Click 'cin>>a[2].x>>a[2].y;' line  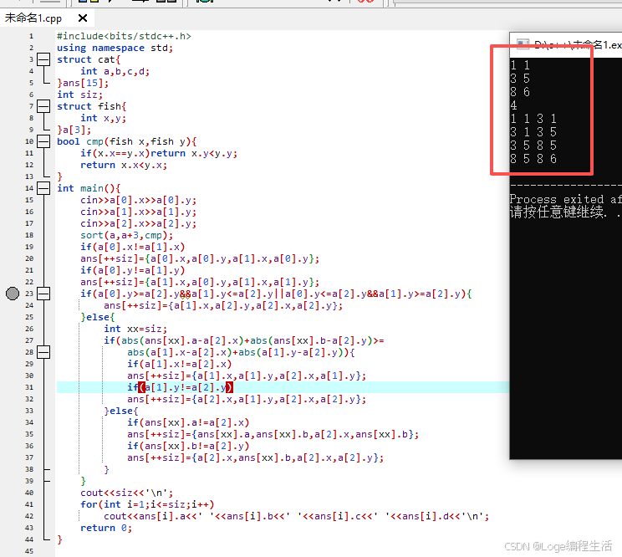[138, 223]
